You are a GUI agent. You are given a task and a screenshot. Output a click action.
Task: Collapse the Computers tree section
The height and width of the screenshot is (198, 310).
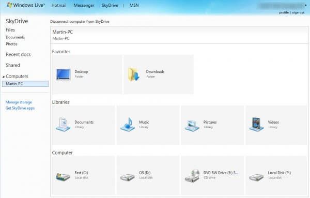point(4,77)
